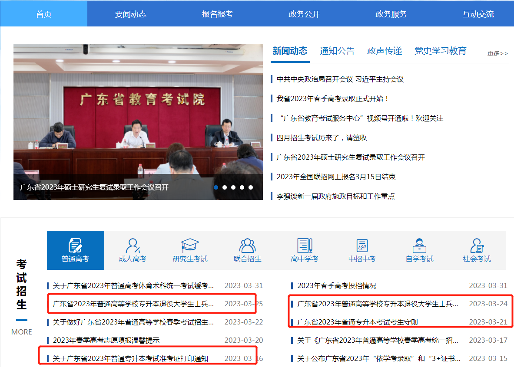The width and height of the screenshot is (514, 367).
Task: Switch to the 通知公告 tab
Action: tap(338, 50)
